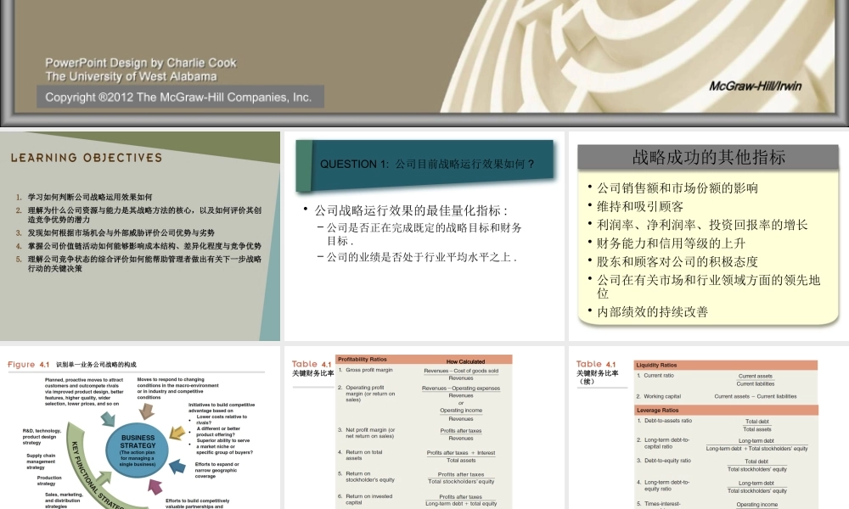Select the Learning Objectives slide thumbnail
This screenshot has height=509, width=849.
point(140,236)
